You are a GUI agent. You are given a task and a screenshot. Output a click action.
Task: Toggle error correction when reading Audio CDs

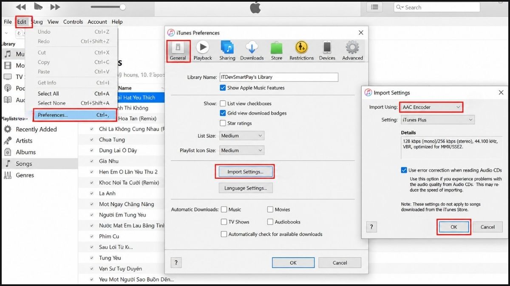coord(404,170)
